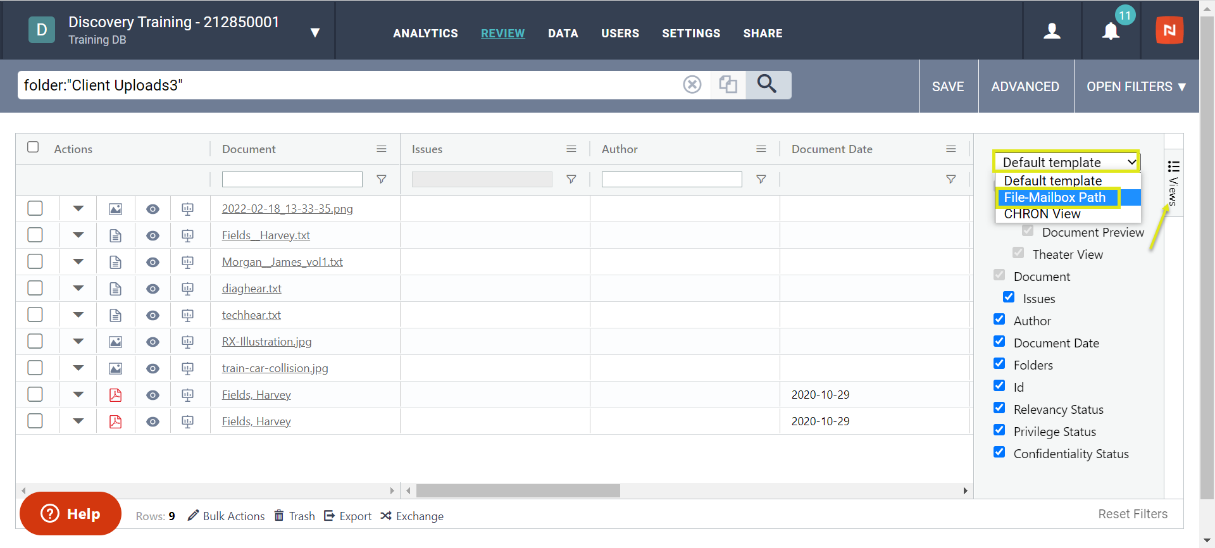This screenshot has width=1215, height=548.
Task: Click the copy search icon
Action: pos(728,84)
